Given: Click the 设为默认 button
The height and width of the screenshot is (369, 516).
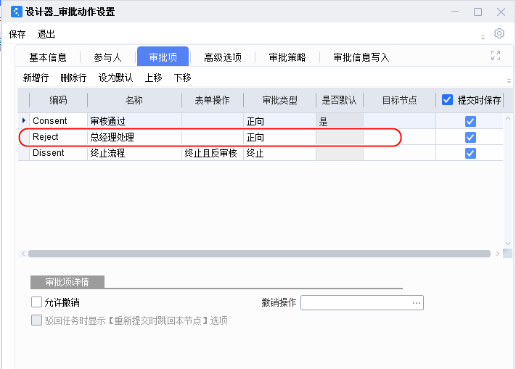Looking at the screenshot, I should [115, 78].
